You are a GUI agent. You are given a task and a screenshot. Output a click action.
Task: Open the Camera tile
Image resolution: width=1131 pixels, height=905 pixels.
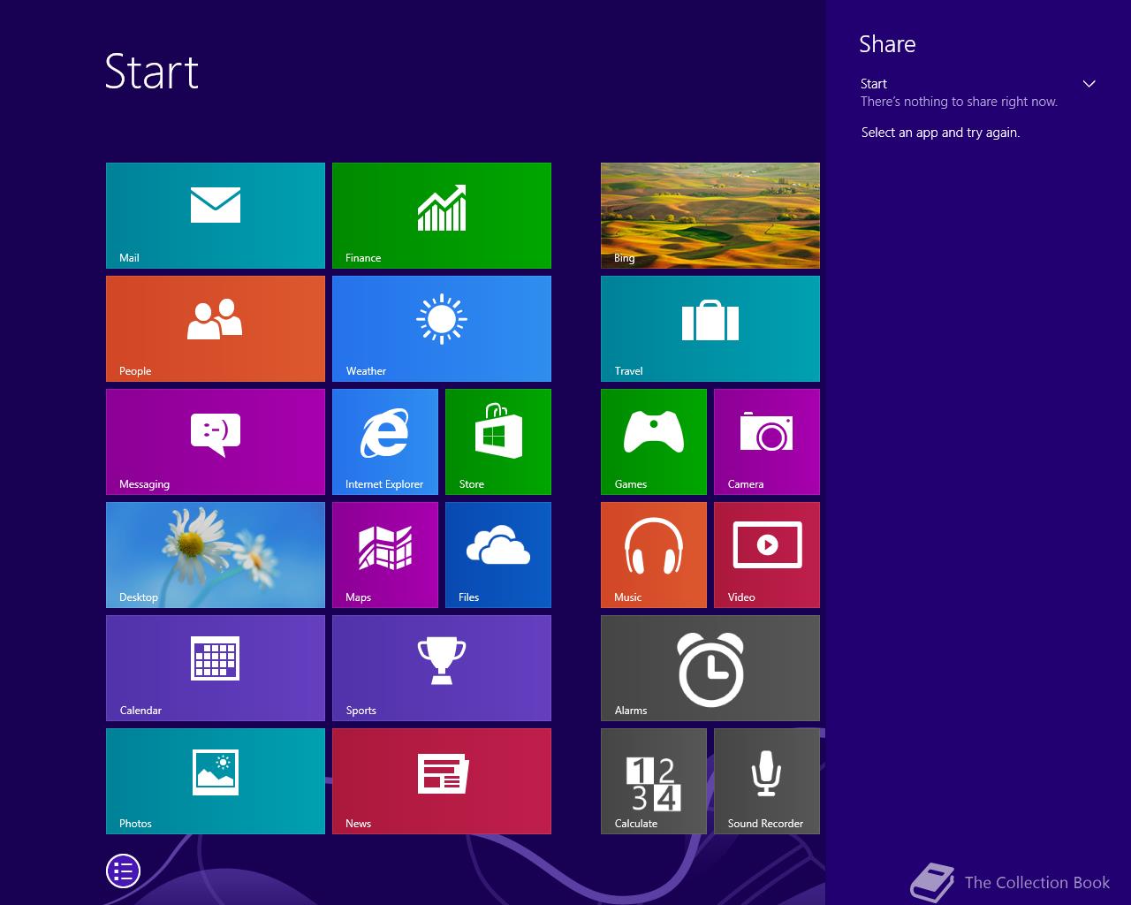767,442
